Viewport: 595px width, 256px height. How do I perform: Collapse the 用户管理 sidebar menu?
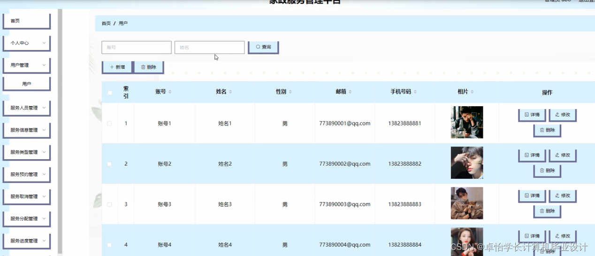point(27,65)
